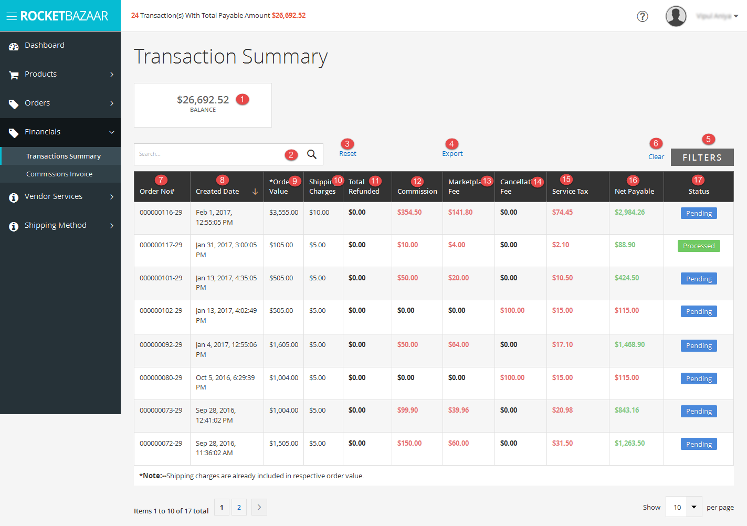
Task: Collapse the Financials menu section
Action: click(112, 132)
